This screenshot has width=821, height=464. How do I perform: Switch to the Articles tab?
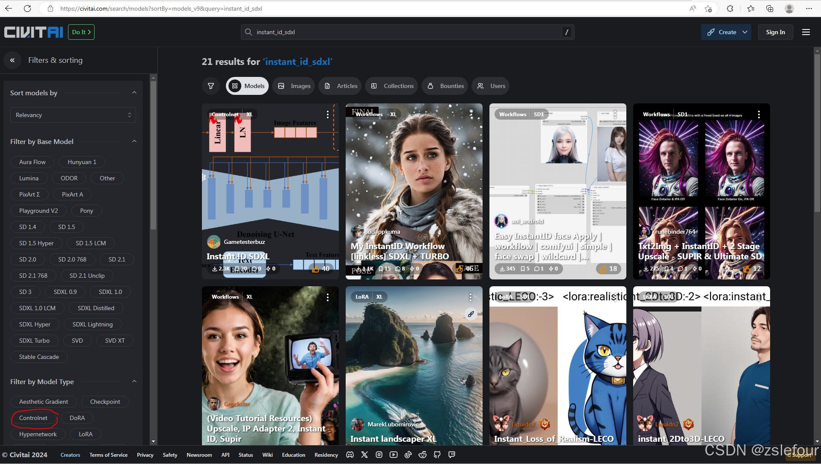(x=341, y=86)
